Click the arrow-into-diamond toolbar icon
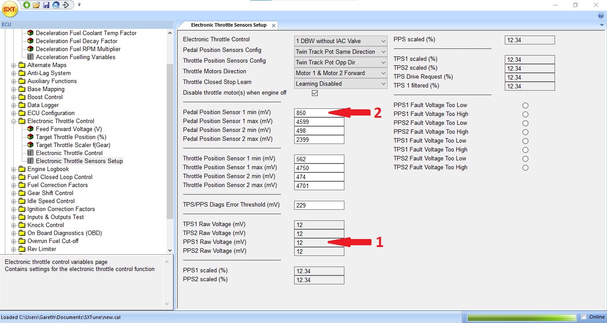The image size is (607, 323). point(66,5)
